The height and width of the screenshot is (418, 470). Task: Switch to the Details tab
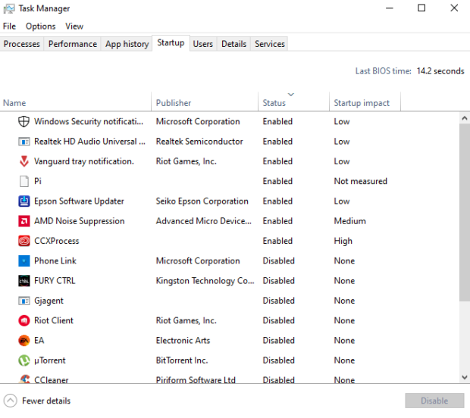[233, 44]
